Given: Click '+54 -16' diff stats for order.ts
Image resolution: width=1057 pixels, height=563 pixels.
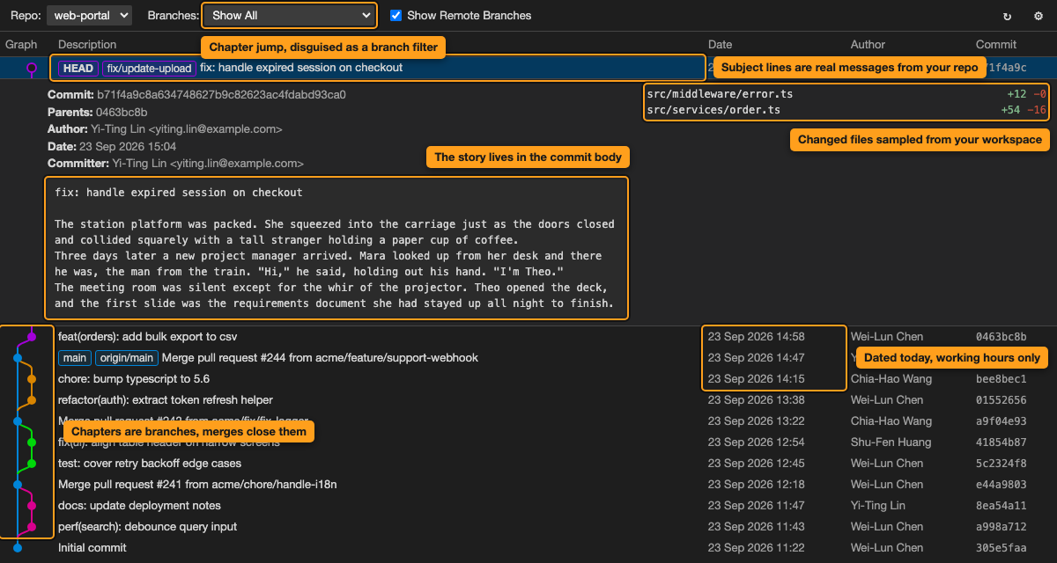Looking at the screenshot, I should click(1024, 110).
